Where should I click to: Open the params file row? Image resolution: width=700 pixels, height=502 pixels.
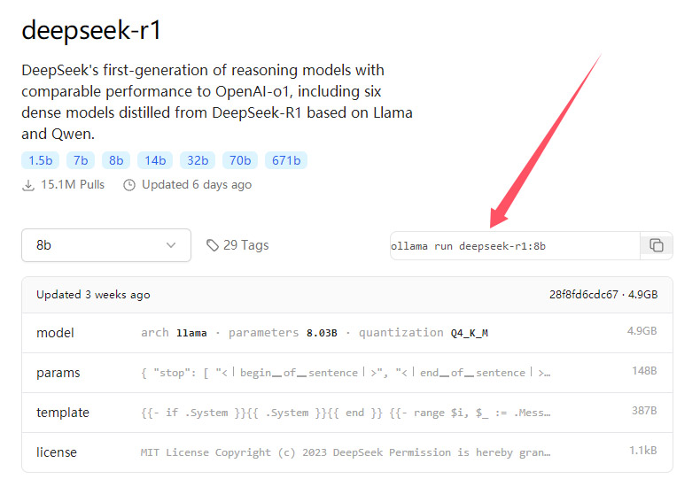click(346, 373)
